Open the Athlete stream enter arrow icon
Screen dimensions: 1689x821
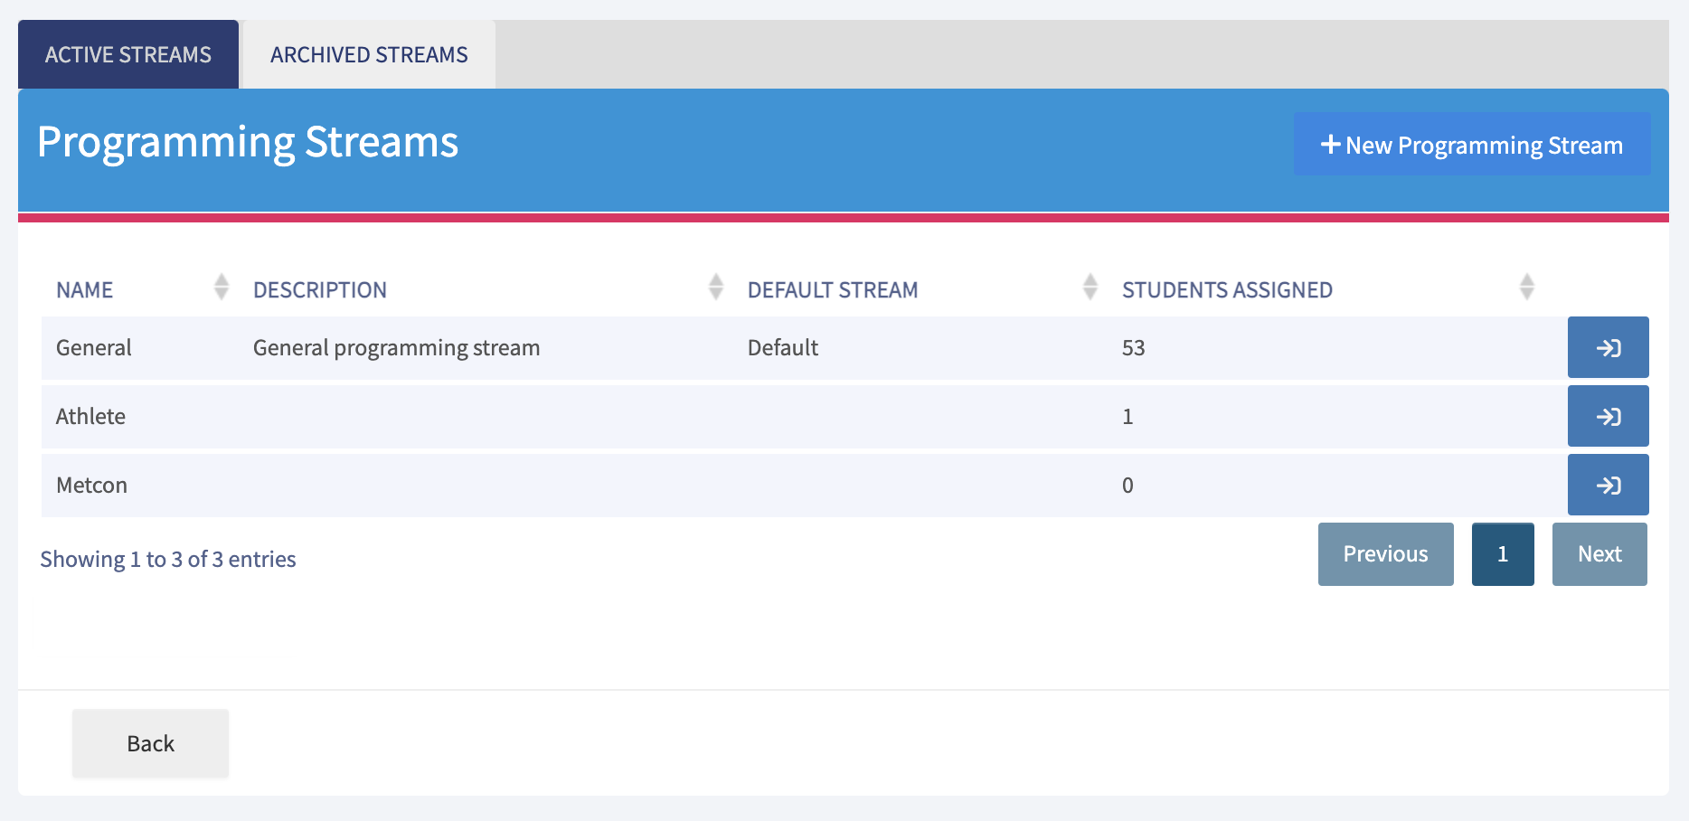(x=1608, y=417)
